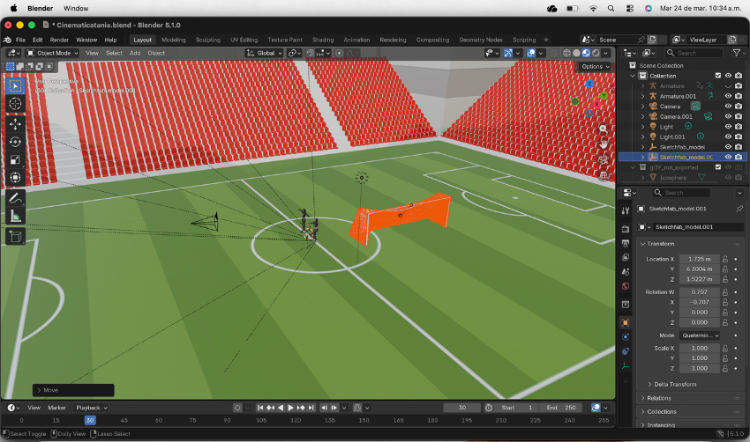The image size is (750, 442).
Task: Play the animation forward
Action: [x=290, y=408]
